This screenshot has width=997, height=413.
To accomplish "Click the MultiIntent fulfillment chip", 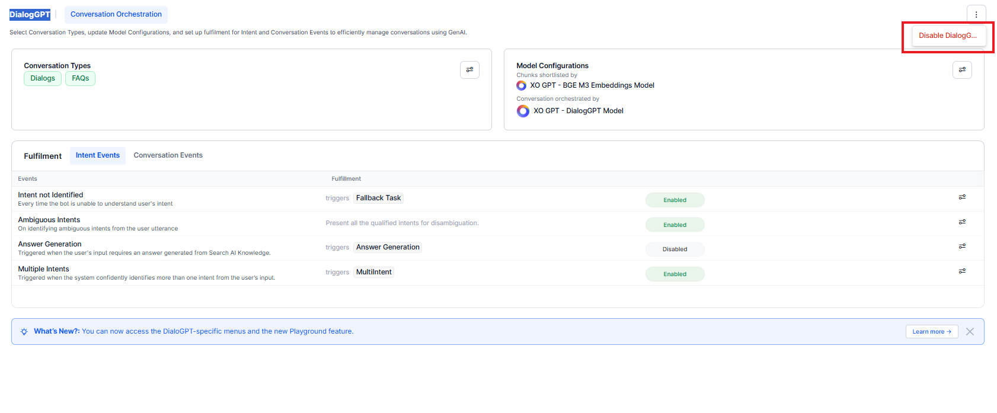I will click(x=374, y=272).
